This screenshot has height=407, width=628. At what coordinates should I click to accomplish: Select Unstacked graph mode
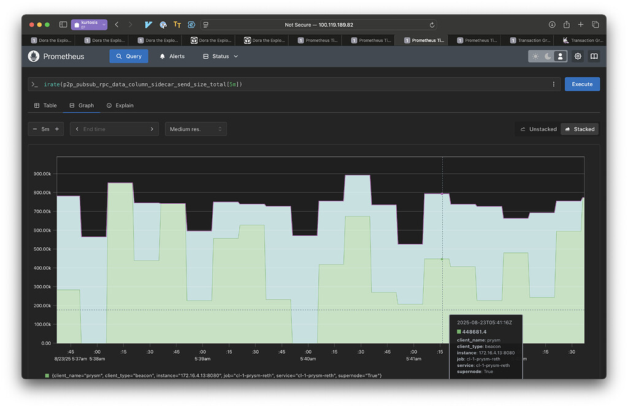point(538,129)
